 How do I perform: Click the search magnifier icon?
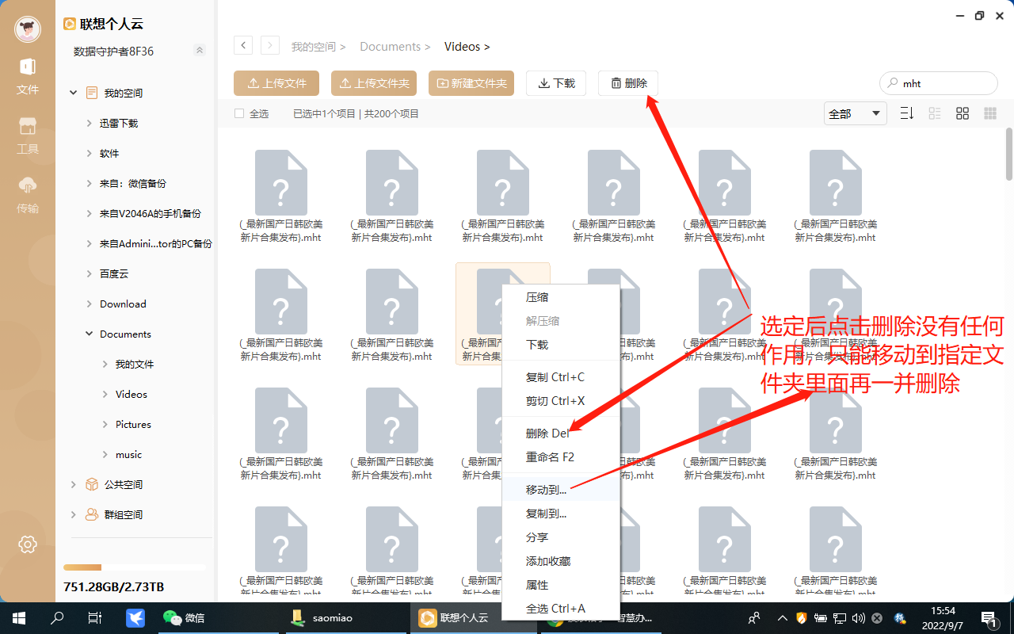(894, 83)
